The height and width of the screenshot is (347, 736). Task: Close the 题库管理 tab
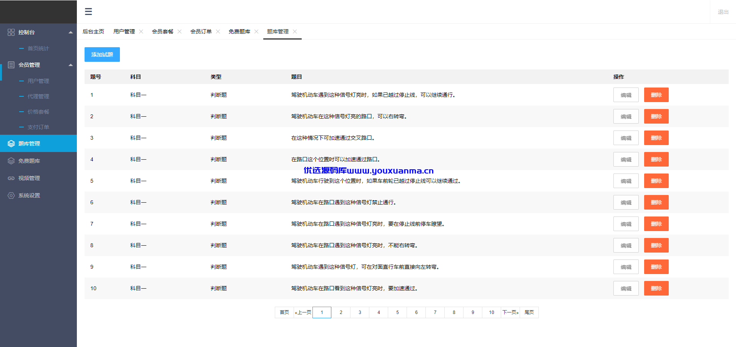pos(295,31)
